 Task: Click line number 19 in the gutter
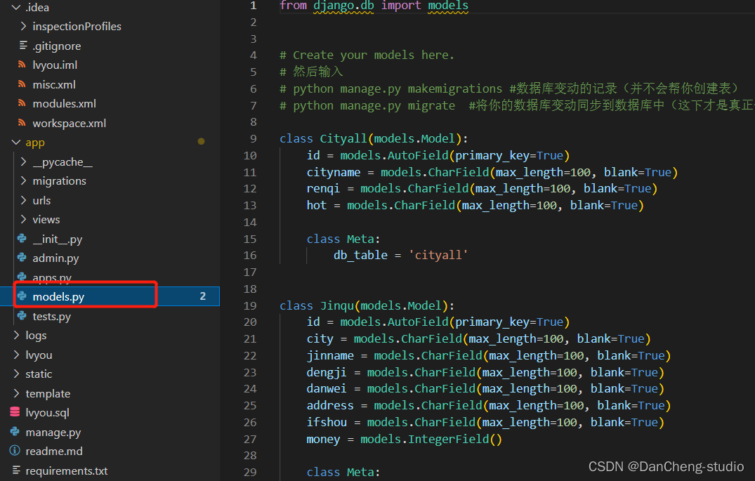point(250,305)
